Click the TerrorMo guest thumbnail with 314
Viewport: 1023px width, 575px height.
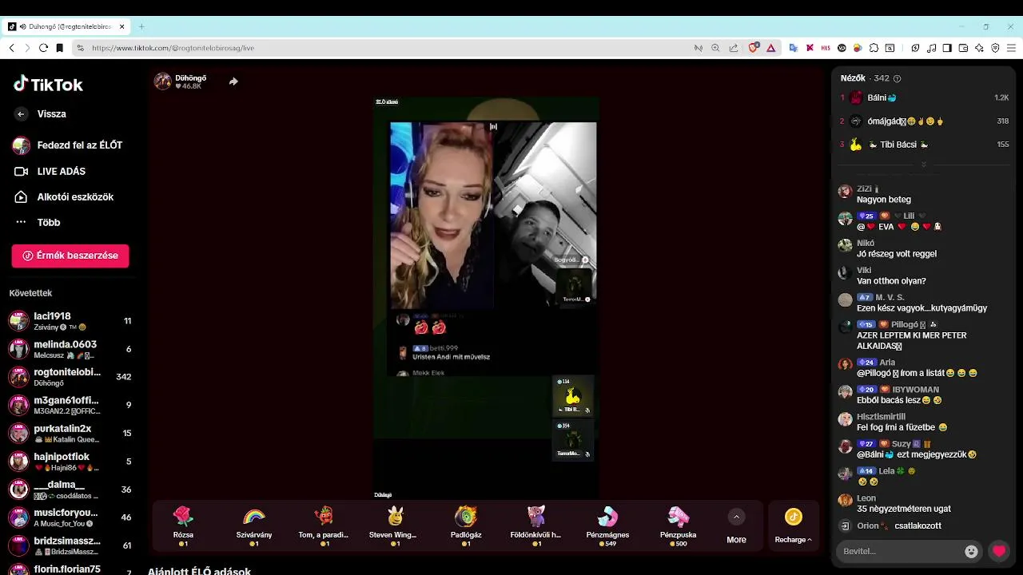pos(573,439)
